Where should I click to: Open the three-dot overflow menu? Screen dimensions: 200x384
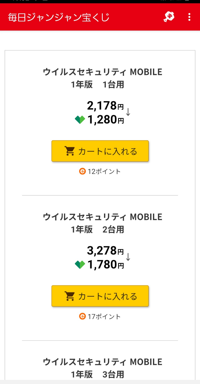pyautogui.click(x=189, y=17)
